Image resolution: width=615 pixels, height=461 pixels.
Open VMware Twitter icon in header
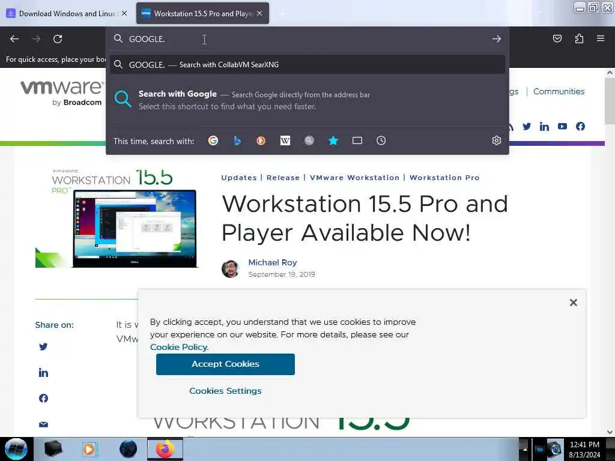pyautogui.click(x=527, y=126)
